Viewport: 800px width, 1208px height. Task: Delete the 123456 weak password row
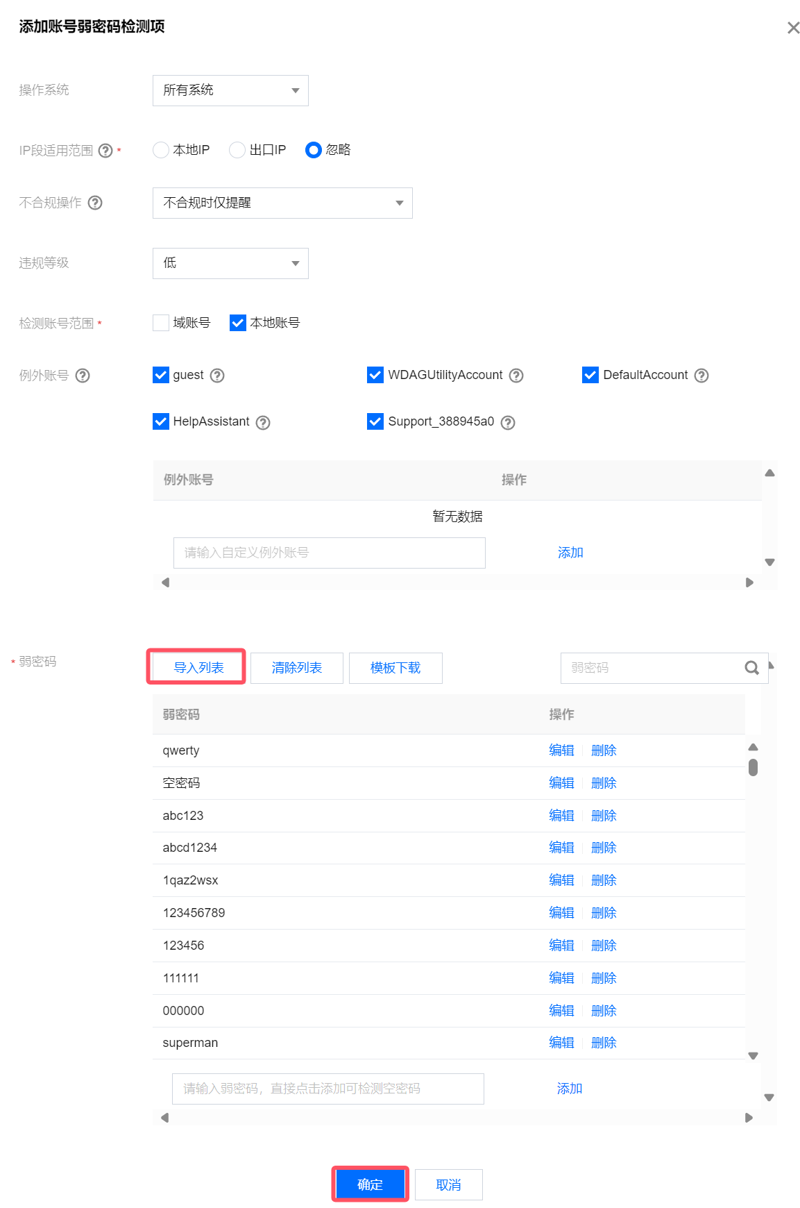coord(604,946)
